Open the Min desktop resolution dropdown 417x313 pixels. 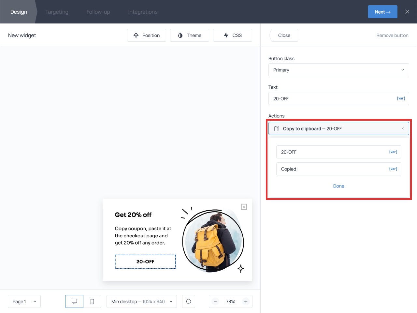pyautogui.click(x=141, y=302)
